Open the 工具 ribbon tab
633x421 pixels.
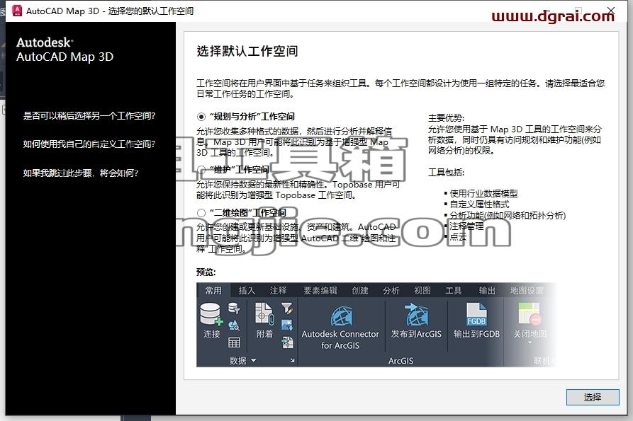(454, 291)
